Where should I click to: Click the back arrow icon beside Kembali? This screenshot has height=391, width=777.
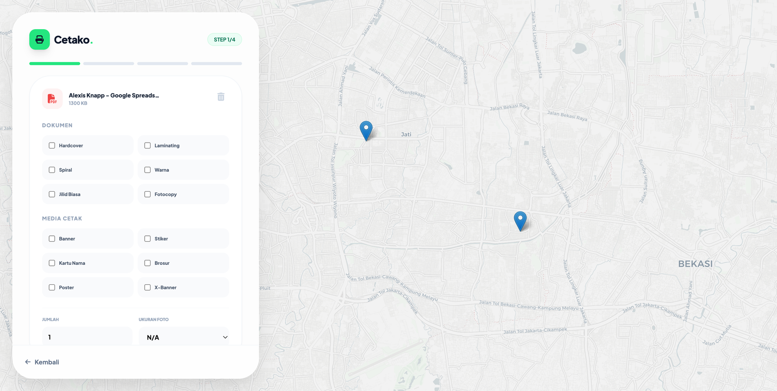(28, 362)
